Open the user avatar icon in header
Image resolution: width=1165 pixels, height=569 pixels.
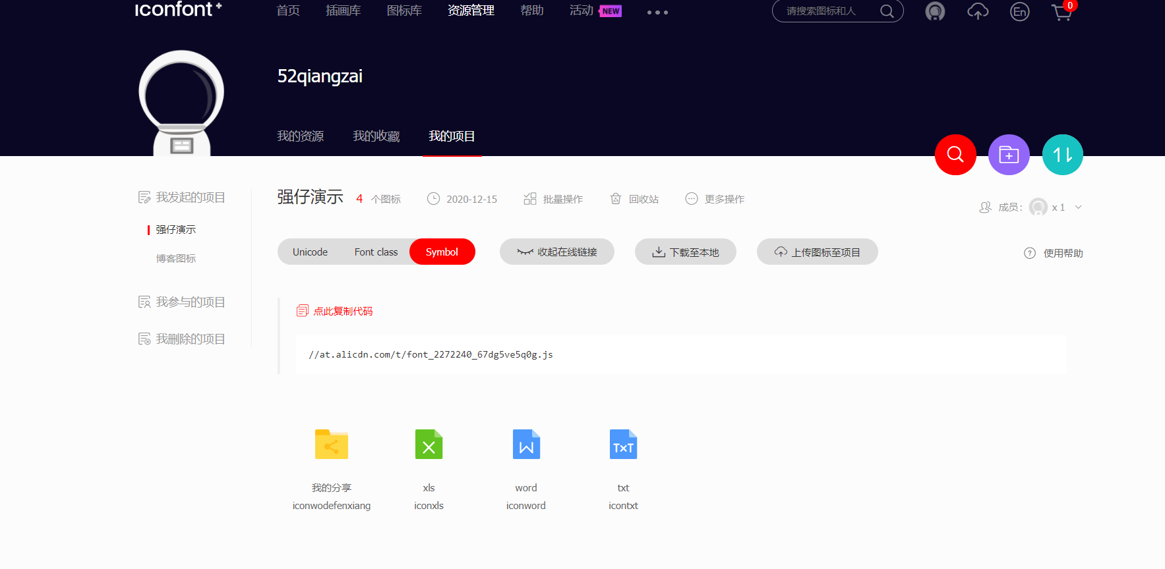coord(935,12)
